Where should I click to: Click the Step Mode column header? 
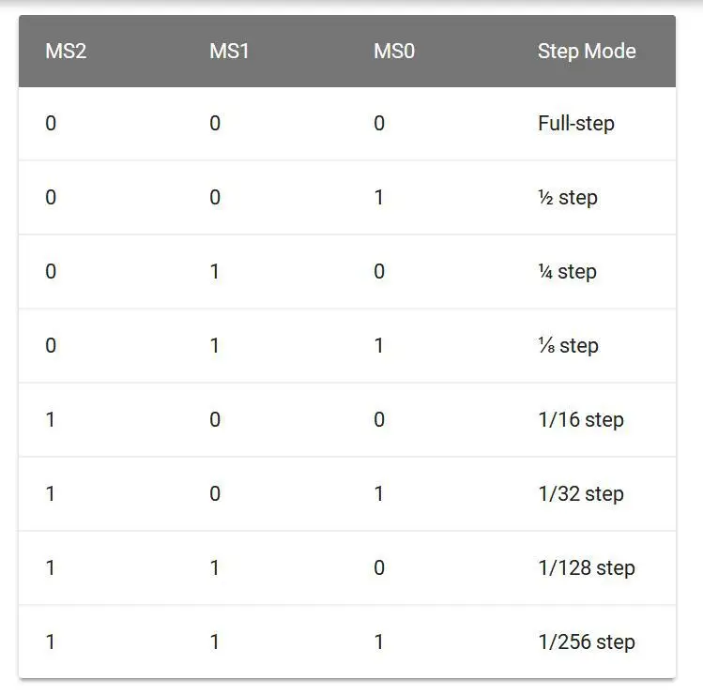[x=587, y=51]
